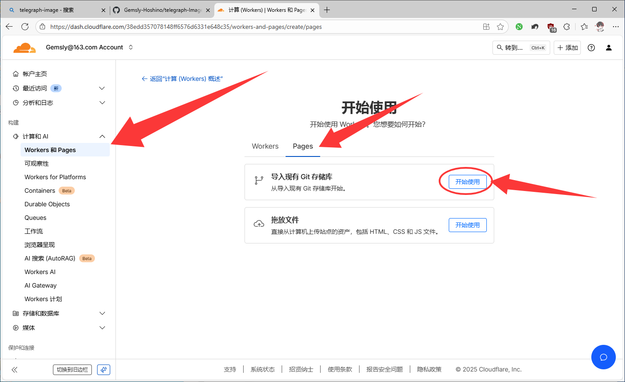Click 开始使用 for importing Git repository
The height and width of the screenshot is (382, 625).
tap(467, 182)
